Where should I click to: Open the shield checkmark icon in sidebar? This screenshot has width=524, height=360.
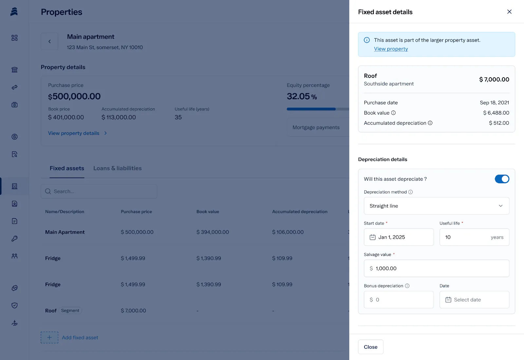tap(14, 305)
